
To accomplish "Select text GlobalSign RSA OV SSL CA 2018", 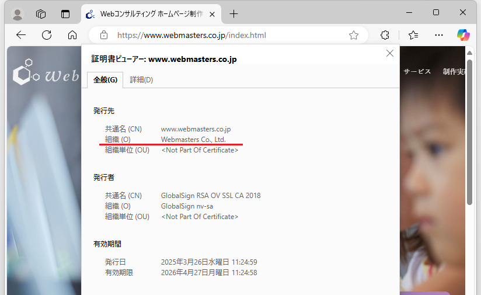I will click(211, 196).
